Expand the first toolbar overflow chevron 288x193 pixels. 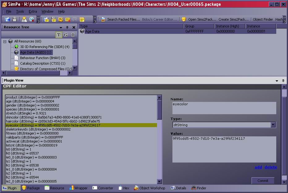tap(38, 19)
